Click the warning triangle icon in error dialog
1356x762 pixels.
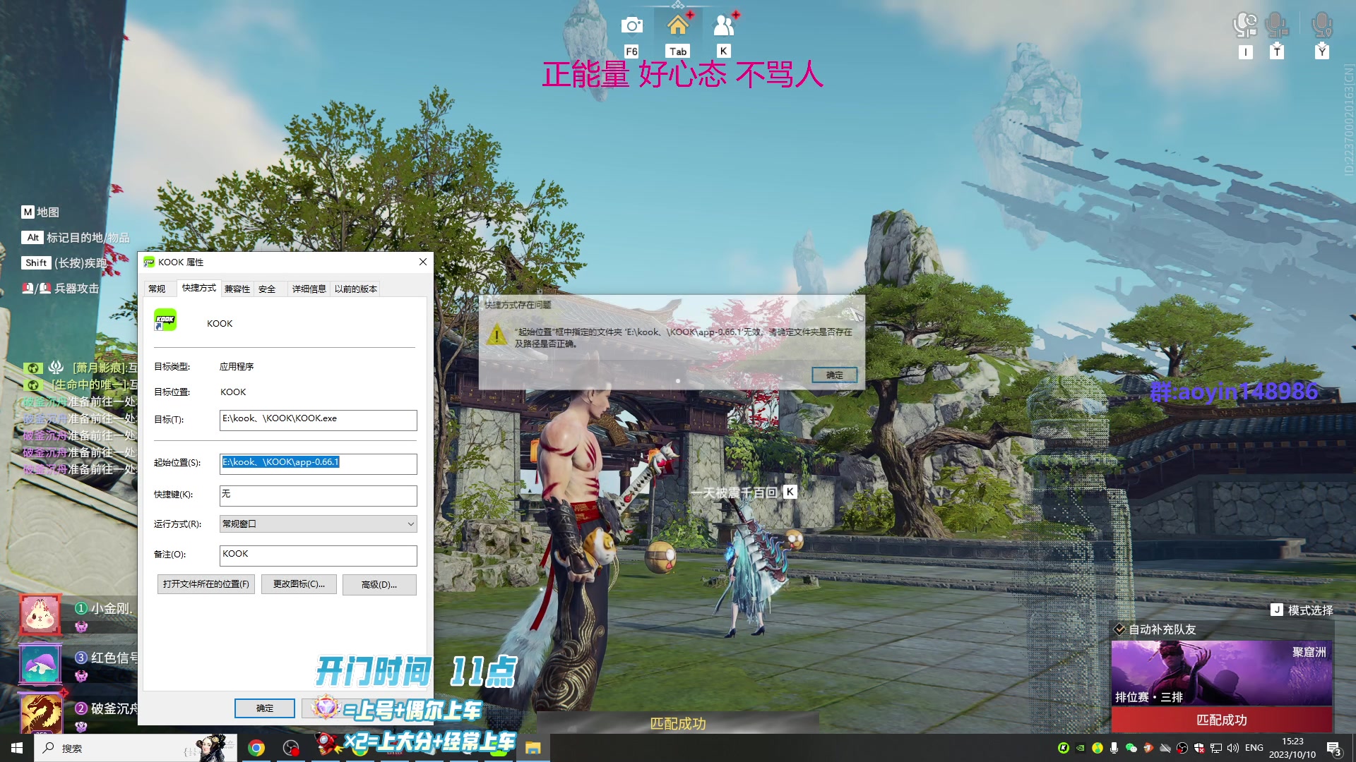pos(497,334)
